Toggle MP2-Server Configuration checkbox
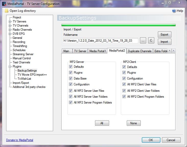The height and width of the screenshot is (147, 187). point(71,84)
